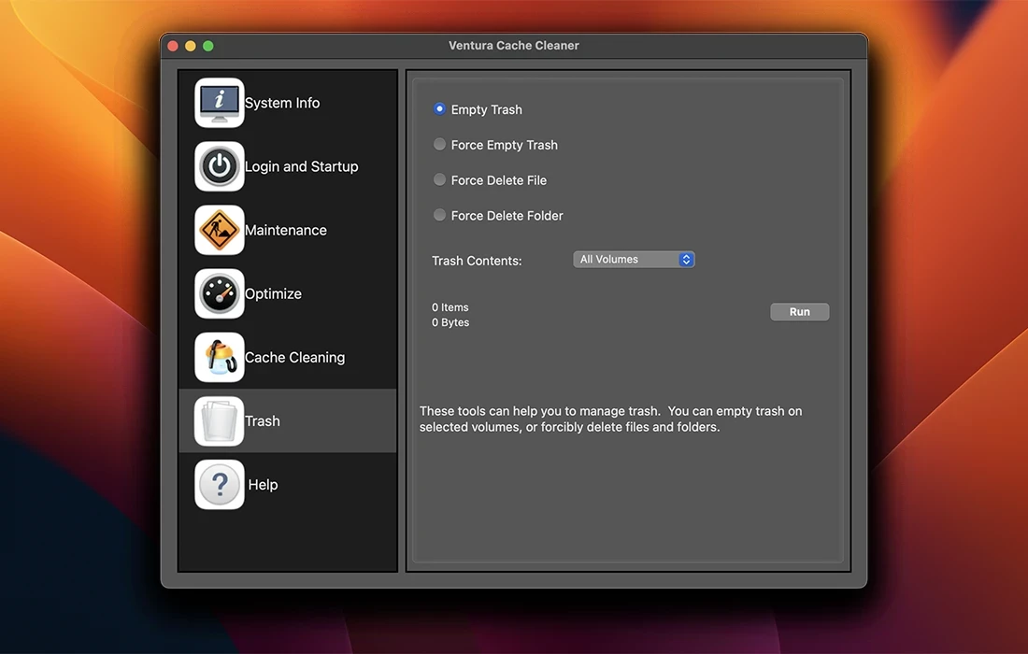Image resolution: width=1028 pixels, height=654 pixels.
Task: Pick the Force Delete Folder radio option
Action: coord(439,216)
